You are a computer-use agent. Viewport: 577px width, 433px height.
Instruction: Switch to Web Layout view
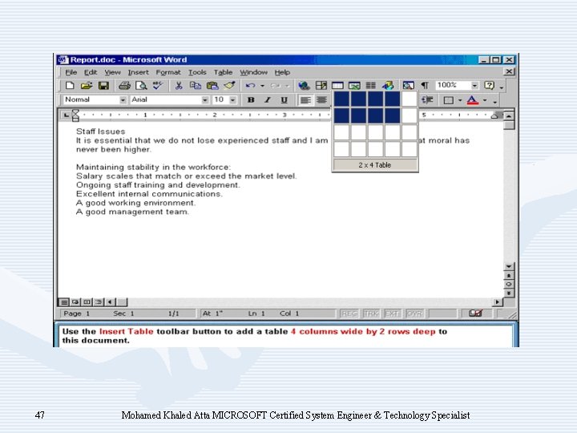click(x=75, y=302)
